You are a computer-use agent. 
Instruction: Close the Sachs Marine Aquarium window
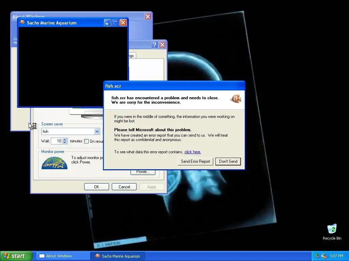(123, 23)
